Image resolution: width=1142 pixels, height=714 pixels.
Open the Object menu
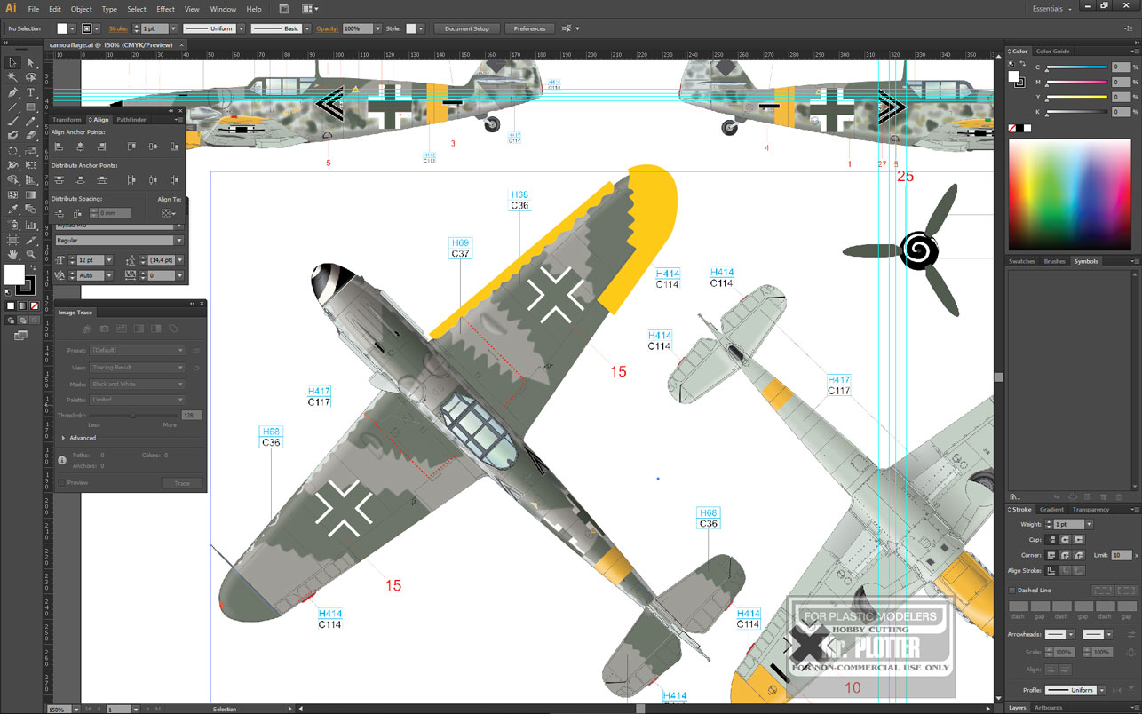coord(82,9)
